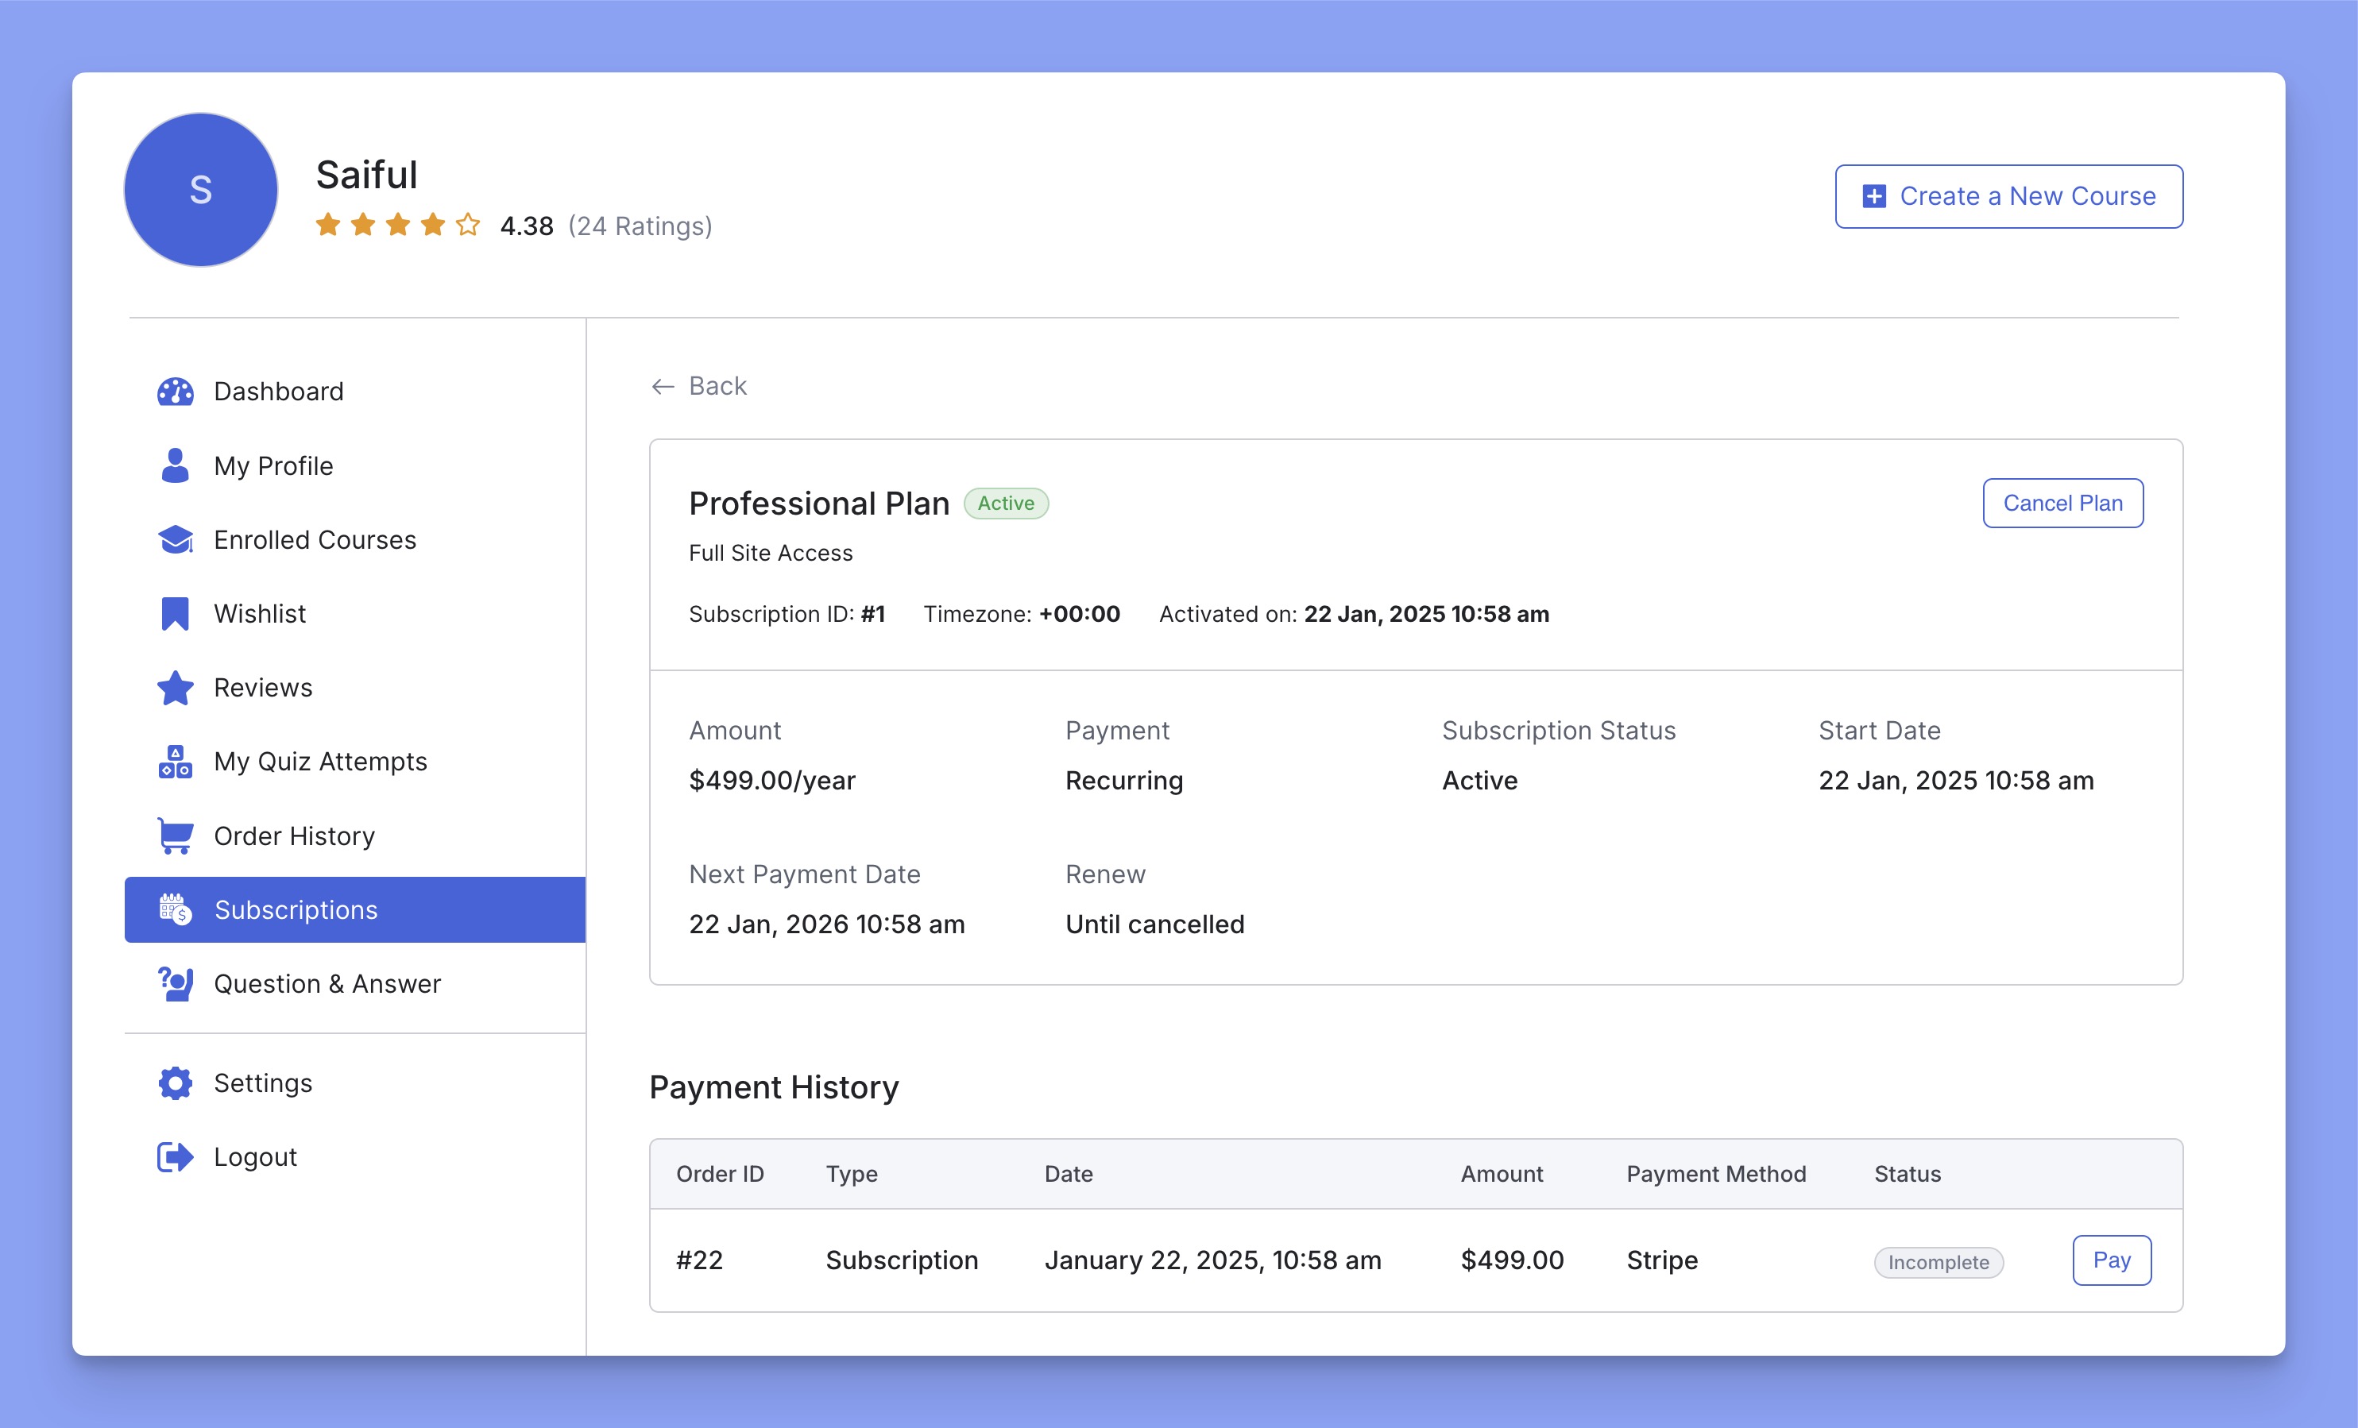Image resolution: width=2358 pixels, height=1428 pixels.
Task: Click the Incomplete payment status toggle
Action: click(1937, 1260)
